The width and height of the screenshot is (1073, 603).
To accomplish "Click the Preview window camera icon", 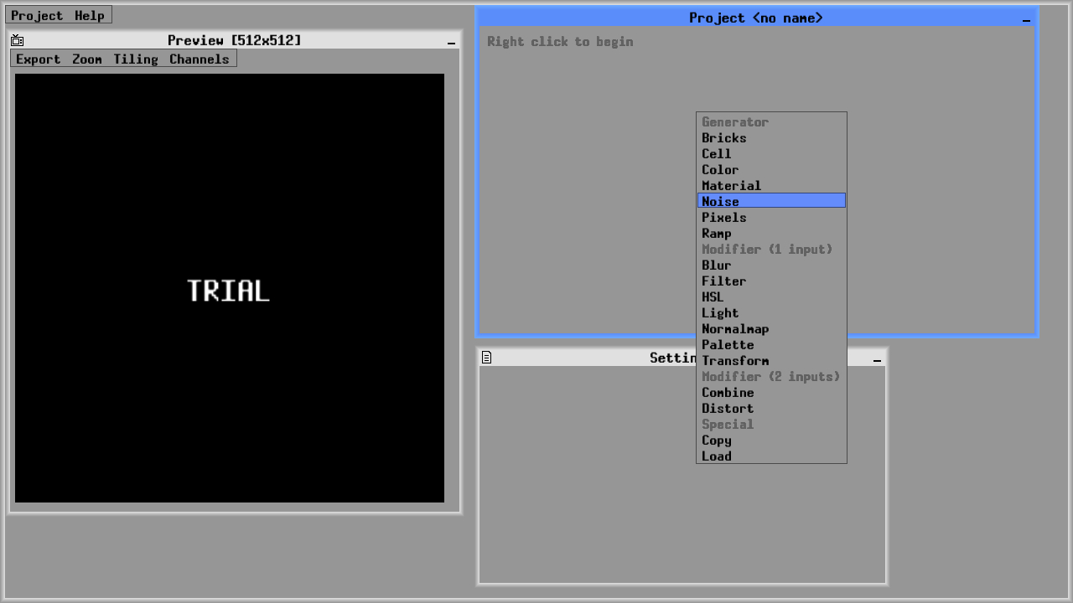I will (x=17, y=40).
